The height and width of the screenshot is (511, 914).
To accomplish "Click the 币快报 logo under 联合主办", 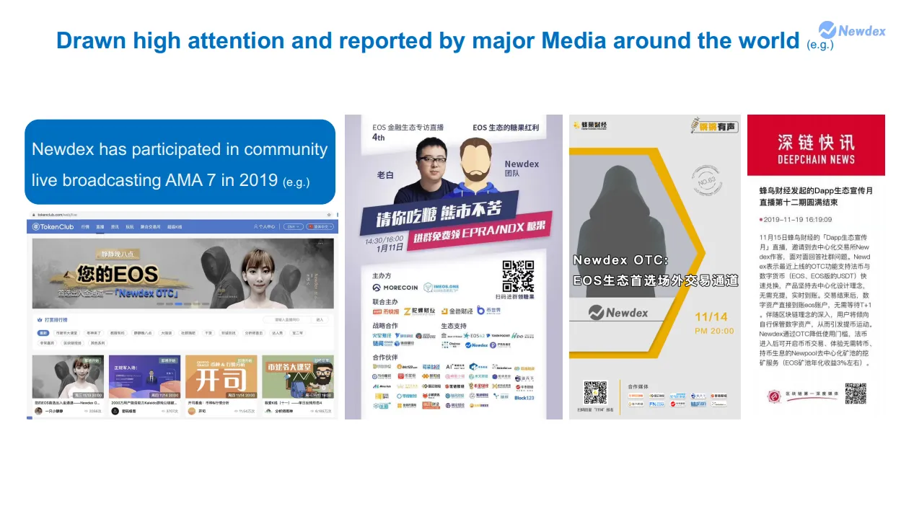I will pyautogui.click(x=386, y=311).
